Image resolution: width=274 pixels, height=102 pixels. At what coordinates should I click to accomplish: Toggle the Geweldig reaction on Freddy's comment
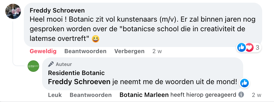43,51
